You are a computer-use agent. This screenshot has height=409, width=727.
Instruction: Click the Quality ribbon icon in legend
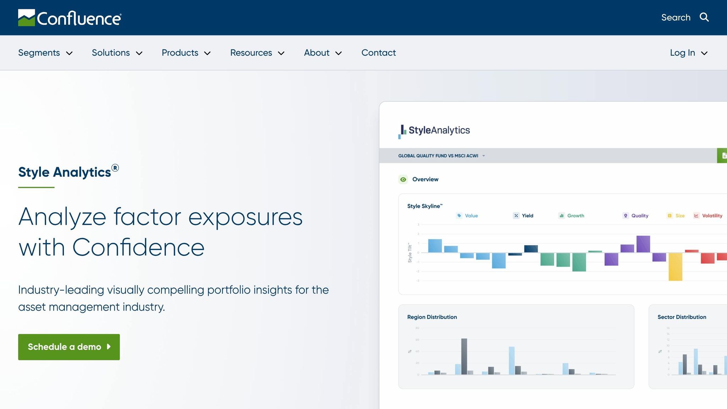tap(625, 216)
